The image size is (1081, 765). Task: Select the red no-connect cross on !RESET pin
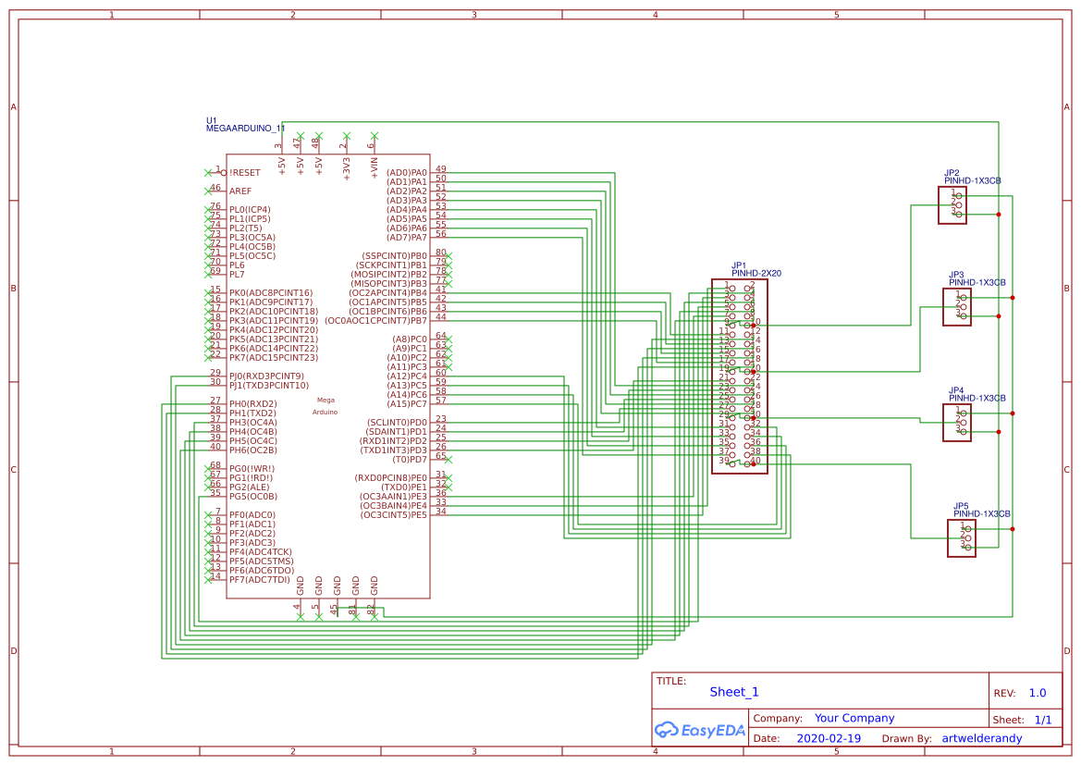pyautogui.click(x=210, y=172)
